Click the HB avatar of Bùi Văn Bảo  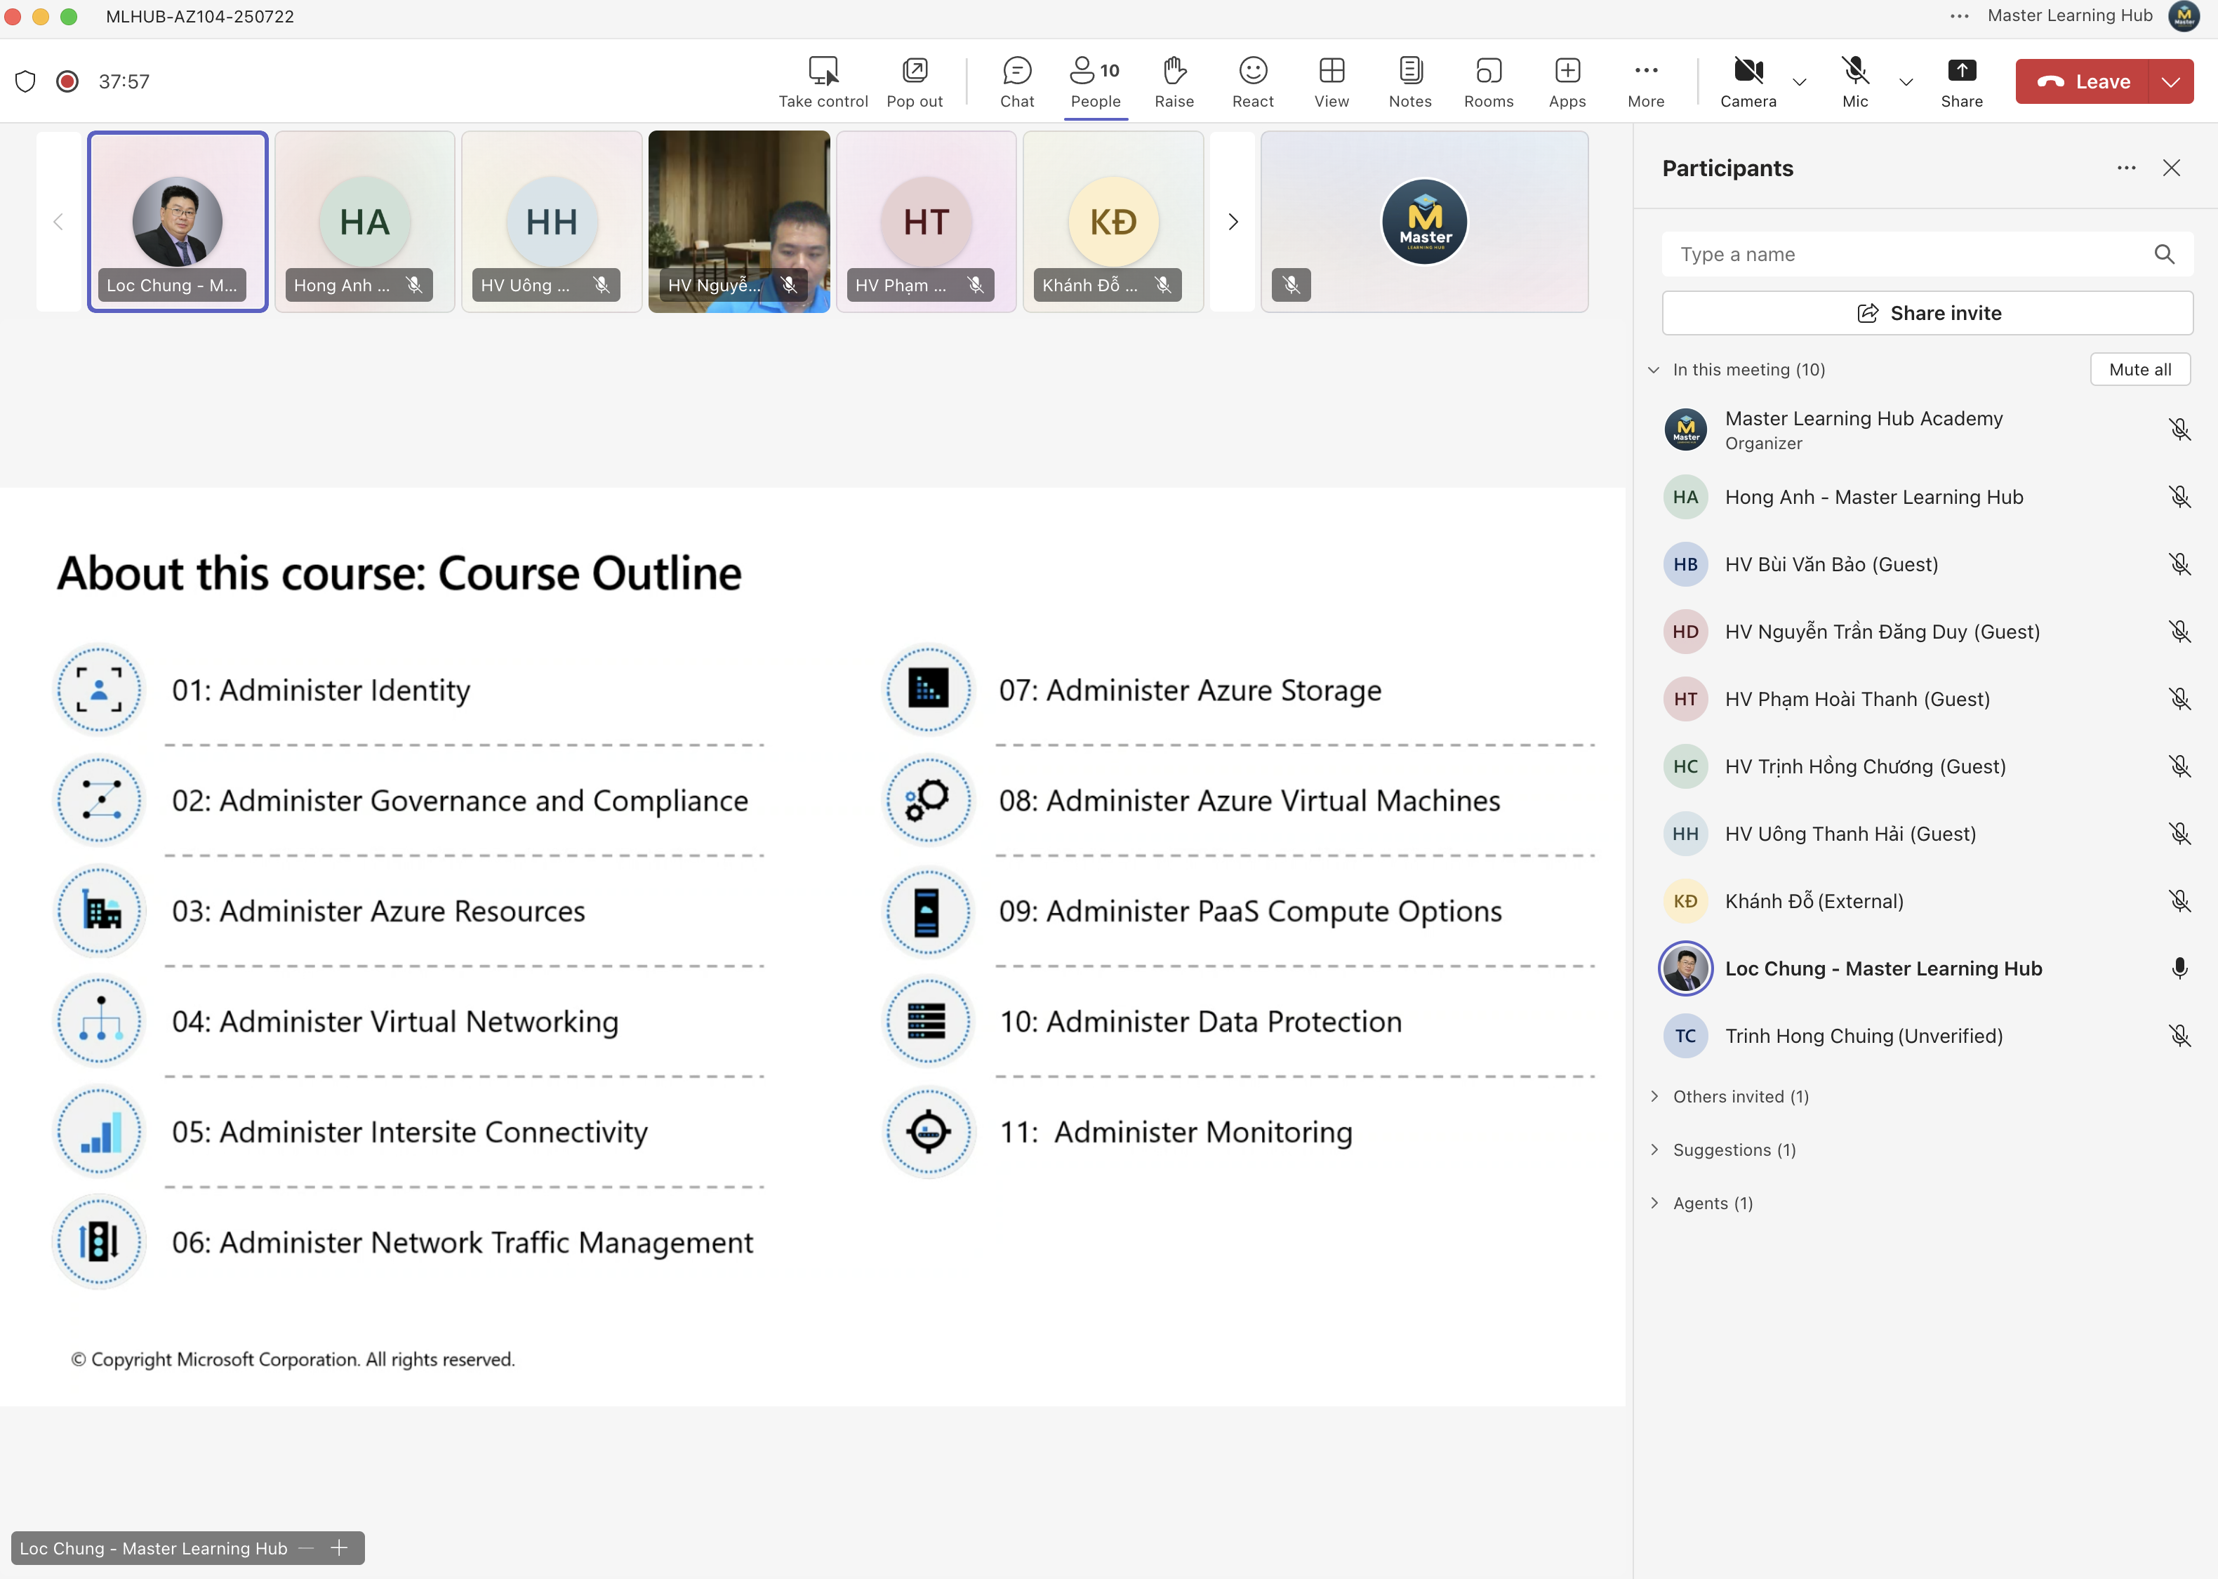click(1685, 565)
